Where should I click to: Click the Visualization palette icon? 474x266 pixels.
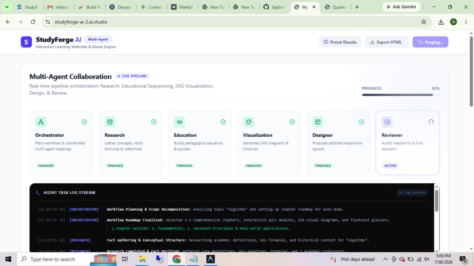(249, 122)
